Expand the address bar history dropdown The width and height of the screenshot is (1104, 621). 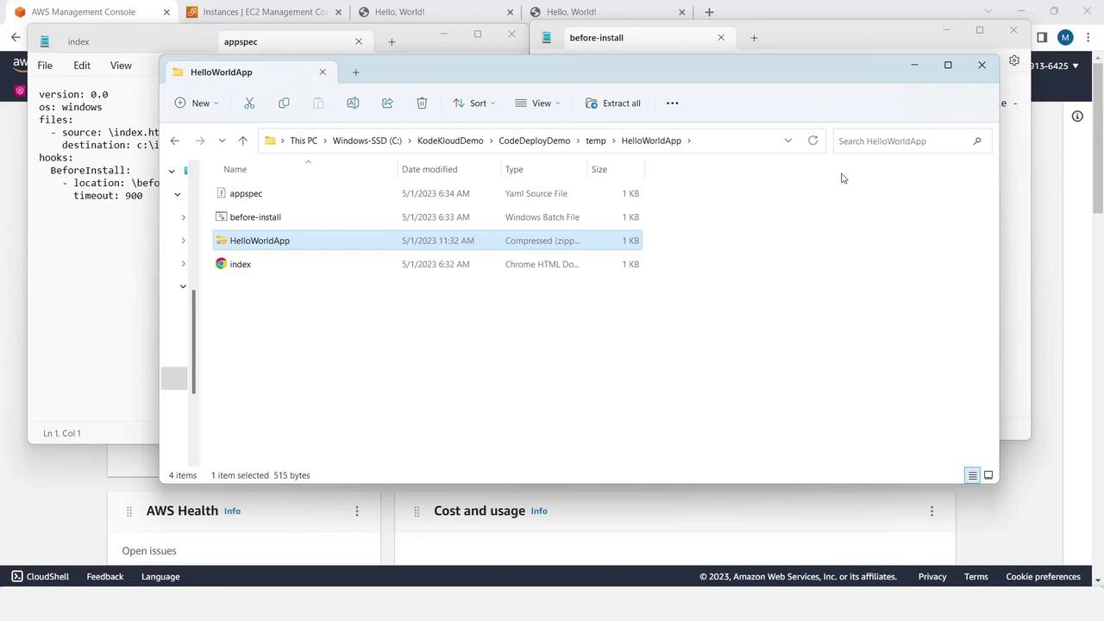pos(787,141)
